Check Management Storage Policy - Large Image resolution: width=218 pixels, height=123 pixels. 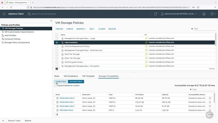point(57,39)
